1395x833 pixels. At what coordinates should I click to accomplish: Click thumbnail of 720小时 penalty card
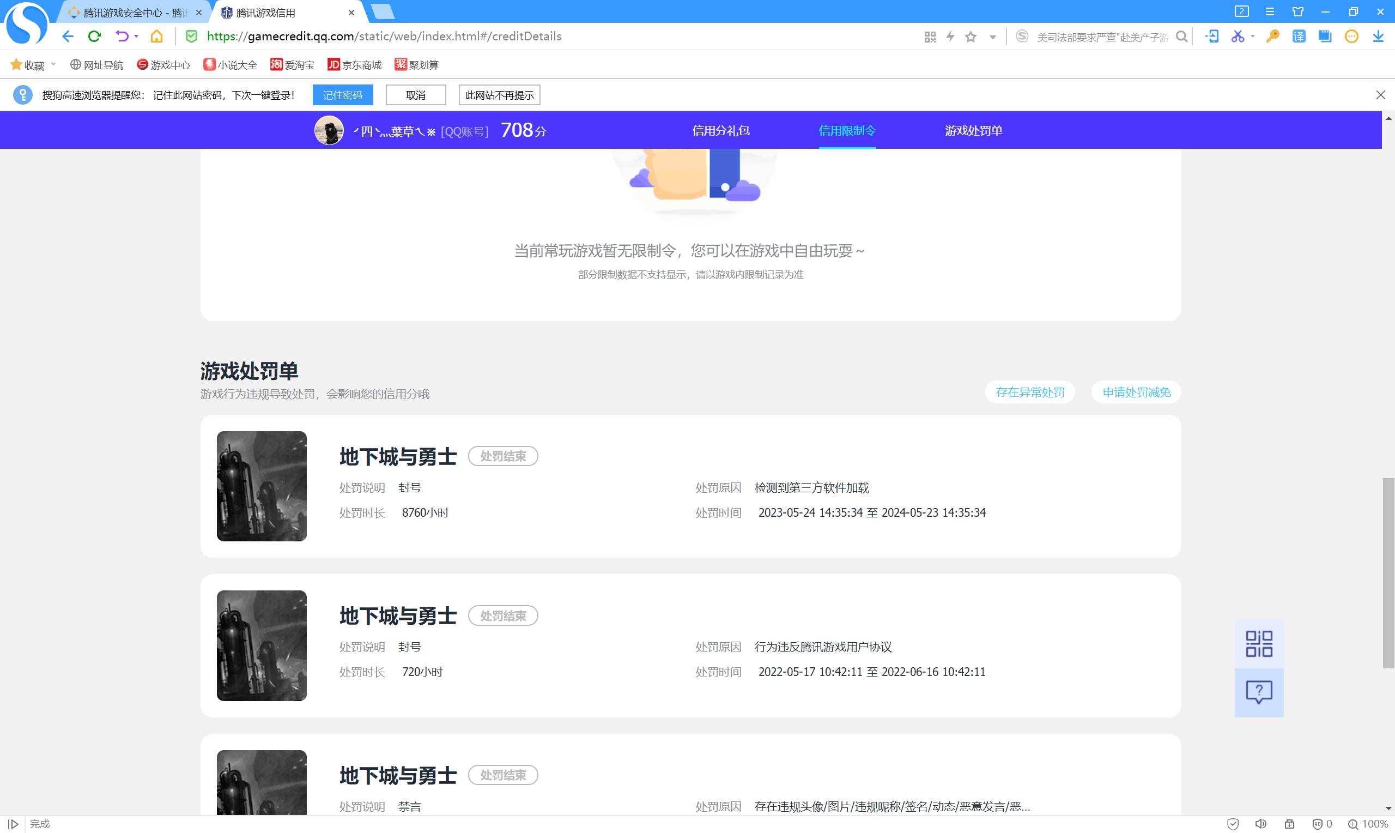[x=262, y=645]
